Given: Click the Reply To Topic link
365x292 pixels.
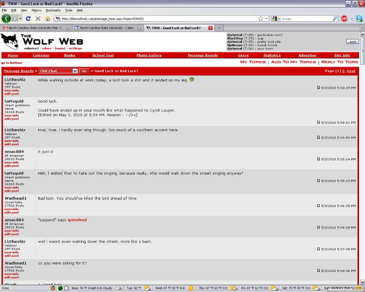Looking at the screenshot, I should coord(339,62).
